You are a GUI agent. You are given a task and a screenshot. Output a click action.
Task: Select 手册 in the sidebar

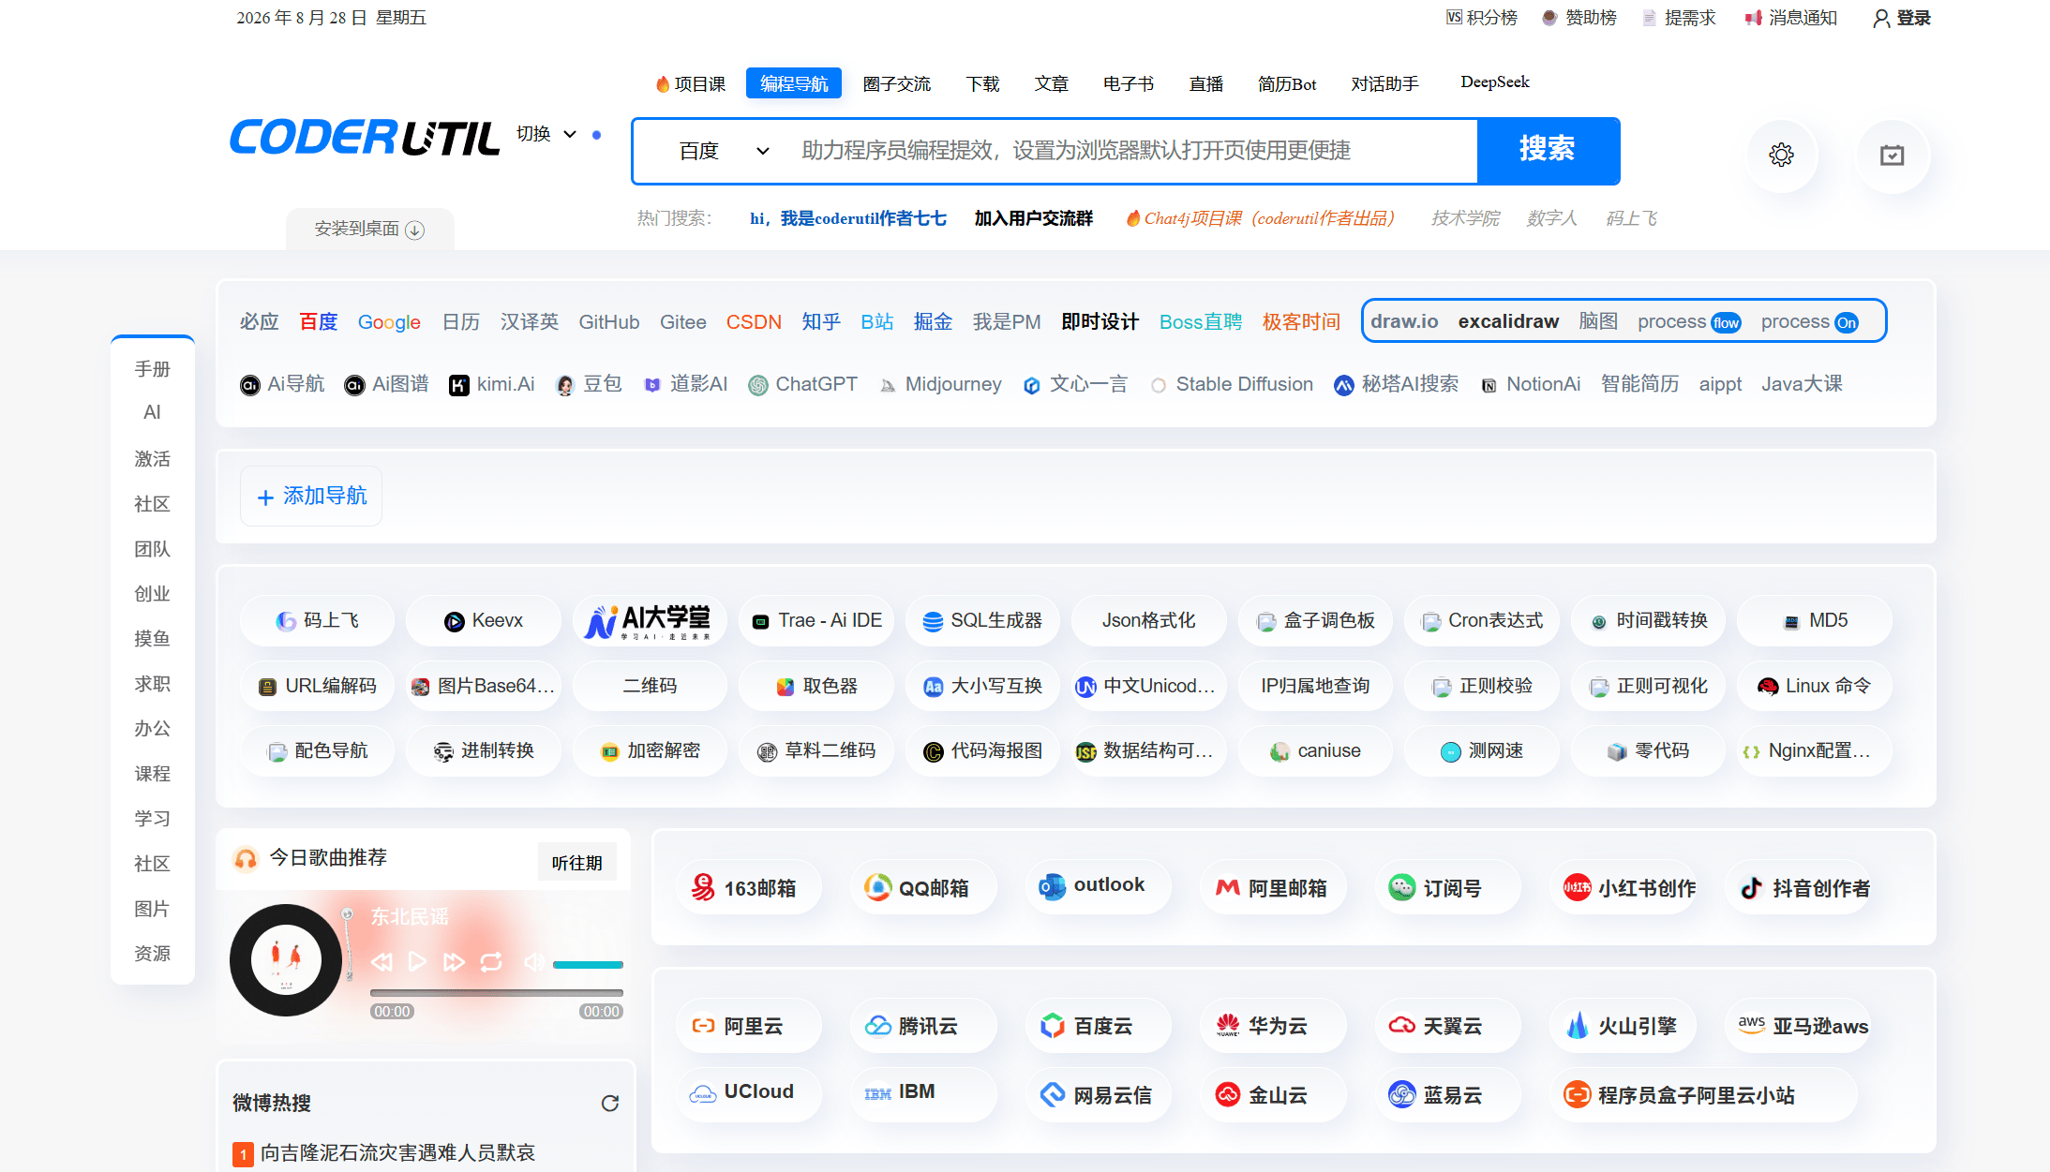point(153,369)
